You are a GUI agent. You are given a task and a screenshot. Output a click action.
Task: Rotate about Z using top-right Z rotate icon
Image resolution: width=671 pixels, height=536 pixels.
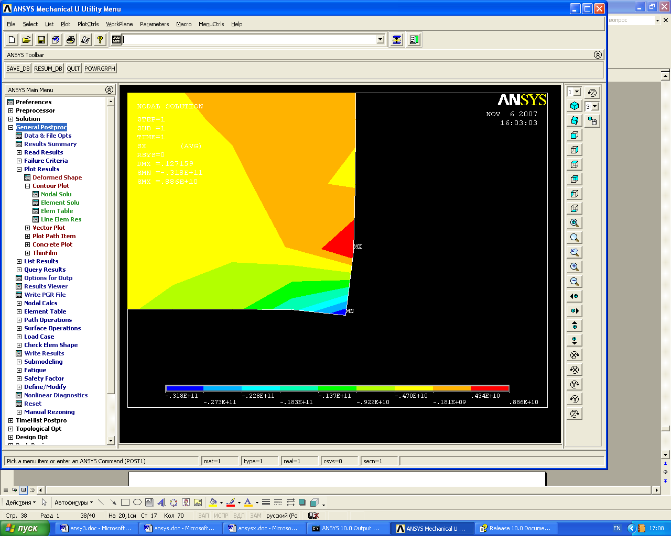592,93
